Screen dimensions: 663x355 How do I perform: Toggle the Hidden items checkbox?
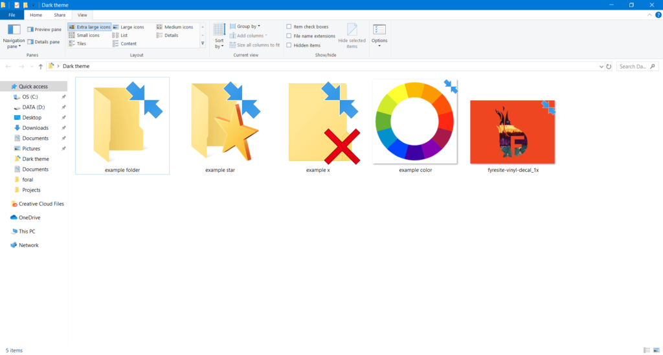(289, 45)
